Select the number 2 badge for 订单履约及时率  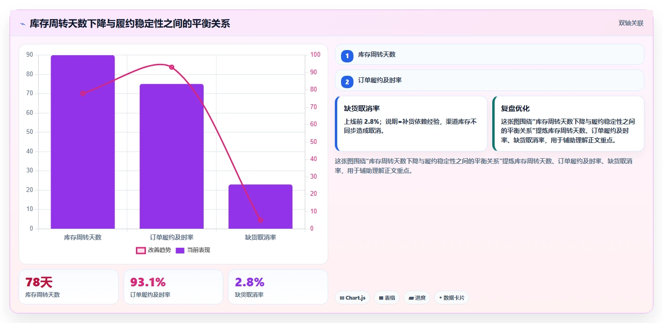pos(347,82)
